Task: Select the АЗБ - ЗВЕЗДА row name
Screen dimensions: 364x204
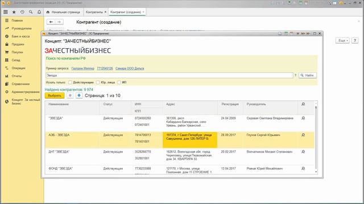Action: click(x=59, y=135)
